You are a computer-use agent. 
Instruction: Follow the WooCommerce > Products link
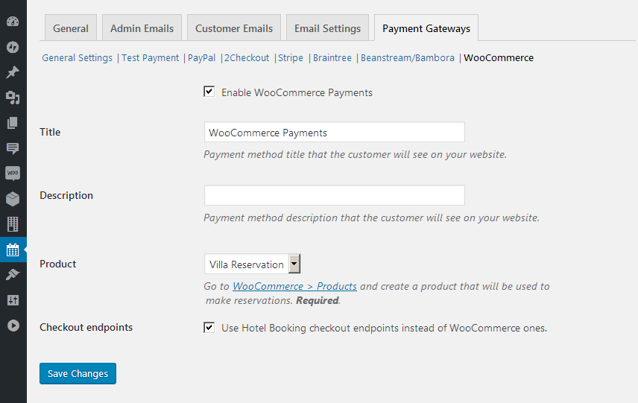click(x=294, y=286)
